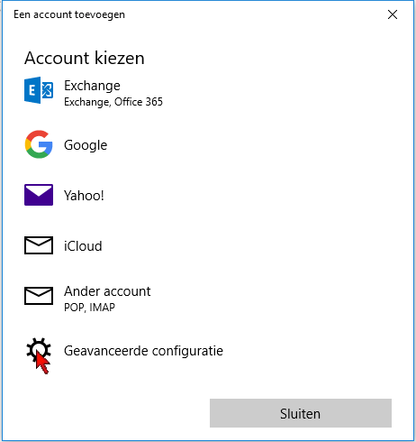Select the colorful Google G icon
Image resolution: width=416 pixels, height=442 pixels.
click(39, 144)
